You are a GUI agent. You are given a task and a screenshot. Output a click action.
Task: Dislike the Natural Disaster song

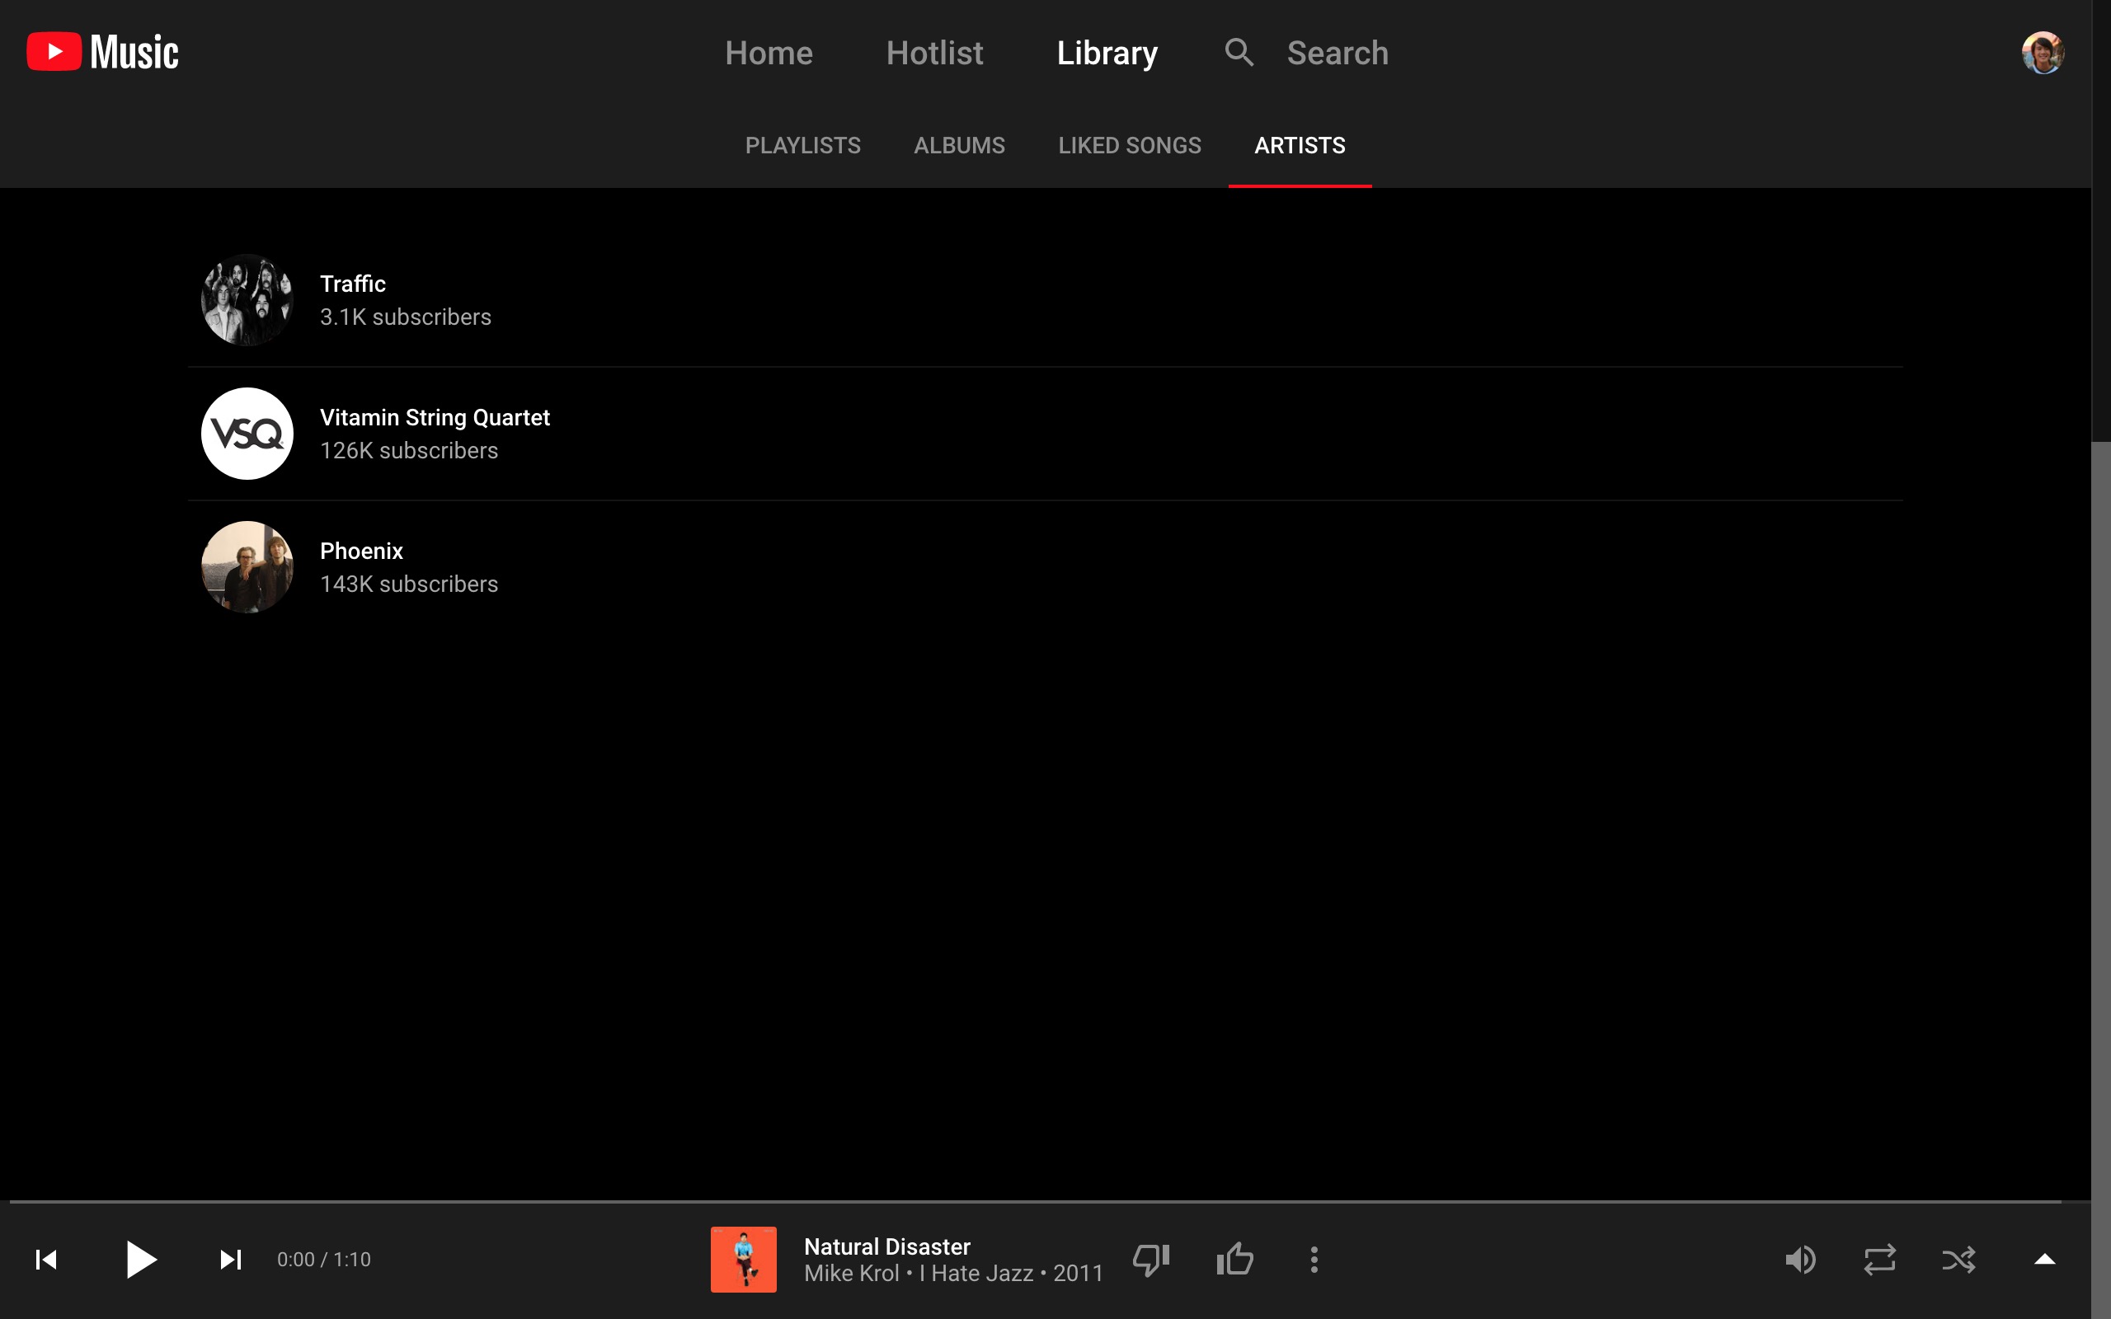(1150, 1259)
